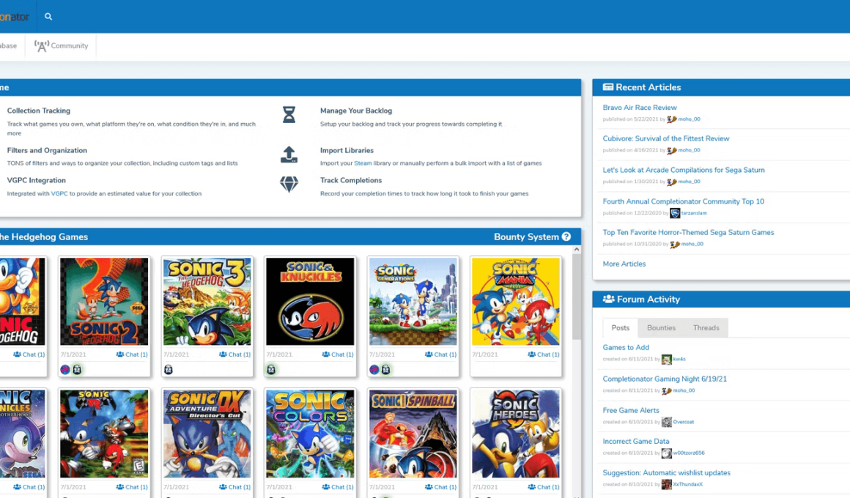Click the robot avatar under Sonic Generations
The height and width of the screenshot is (498, 850).
[386, 370]
